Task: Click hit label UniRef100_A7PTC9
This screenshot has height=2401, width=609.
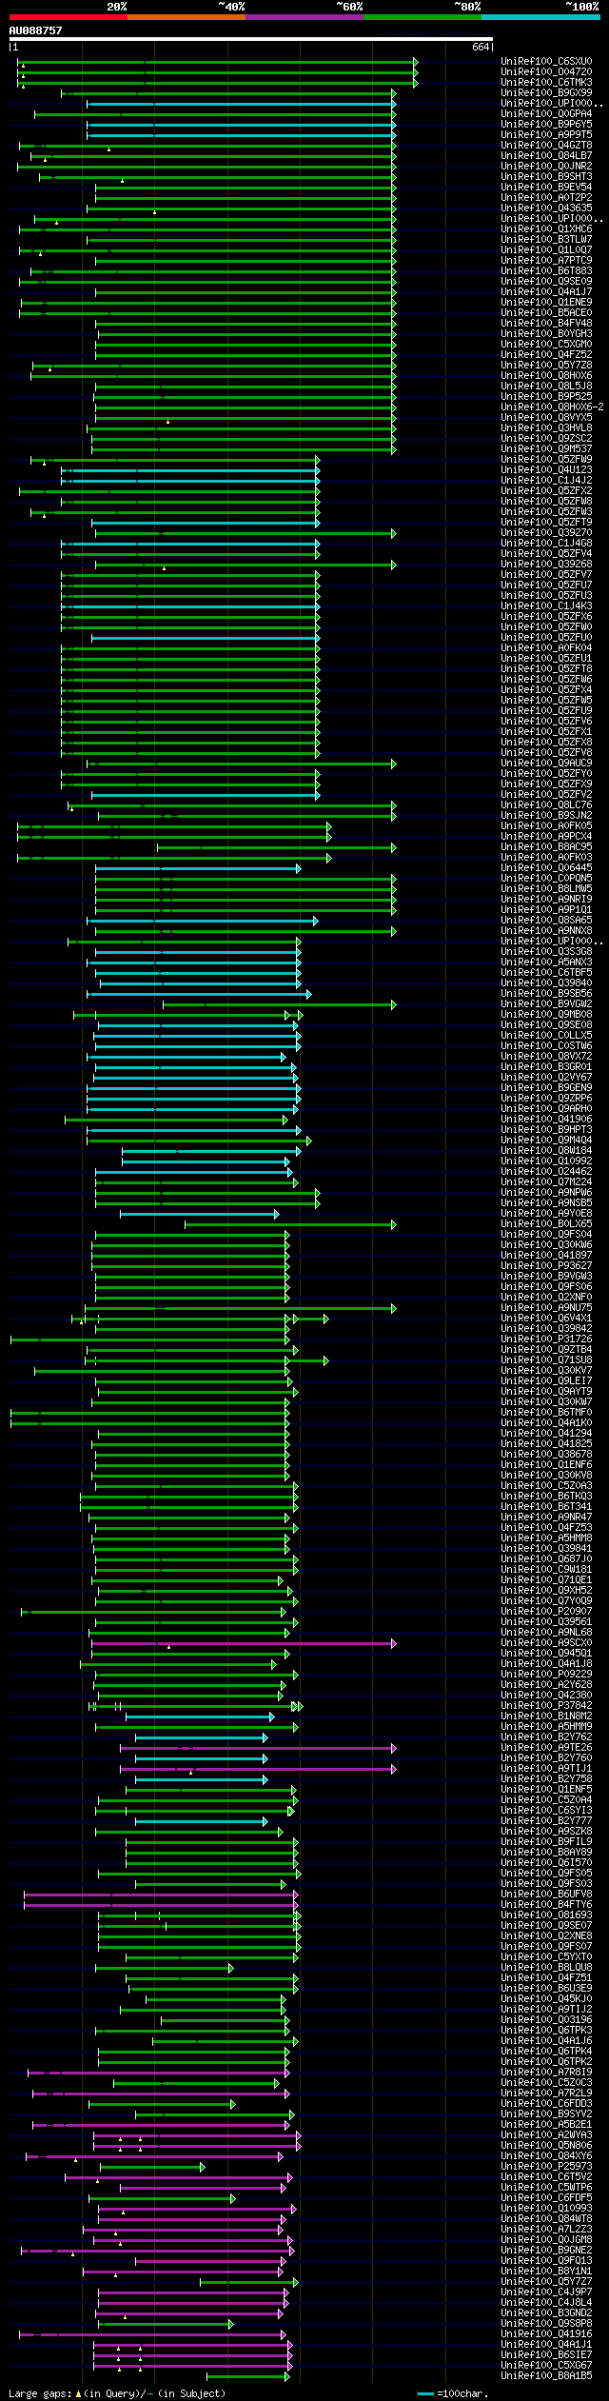Action: [x=546, y=261]
